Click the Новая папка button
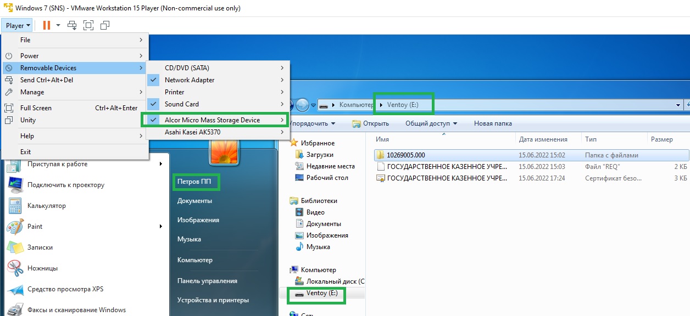 pos(493,123)
